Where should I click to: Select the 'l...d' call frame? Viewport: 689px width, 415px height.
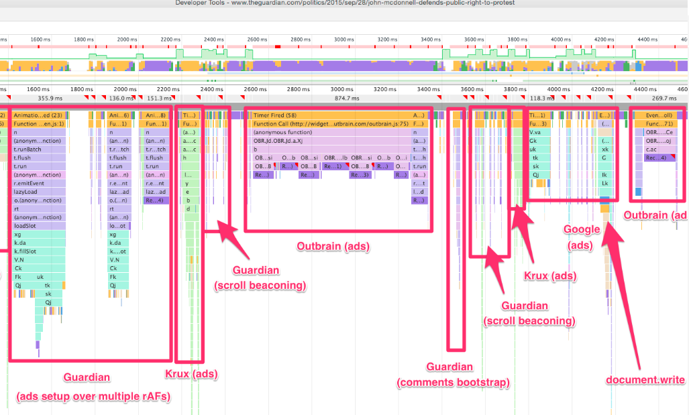click(419, 192)
